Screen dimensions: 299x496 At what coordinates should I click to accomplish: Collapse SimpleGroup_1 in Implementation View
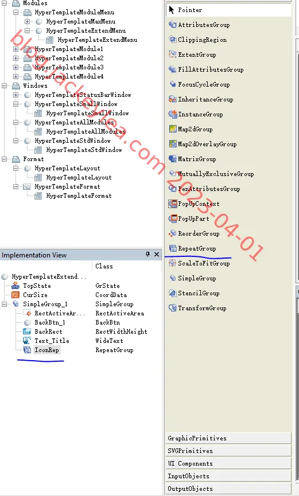point(4,304)
